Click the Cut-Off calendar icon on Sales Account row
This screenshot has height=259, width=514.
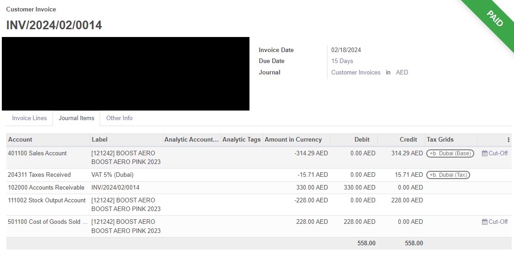tap(484, 153)
